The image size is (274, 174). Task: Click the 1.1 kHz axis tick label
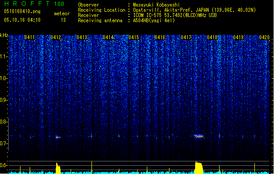click(4, 57)
